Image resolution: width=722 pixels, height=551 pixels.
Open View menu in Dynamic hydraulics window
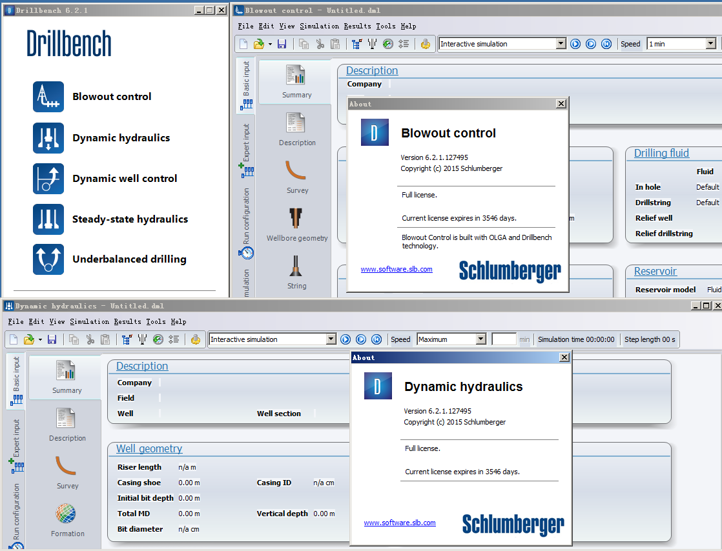(x=57, y=321)
